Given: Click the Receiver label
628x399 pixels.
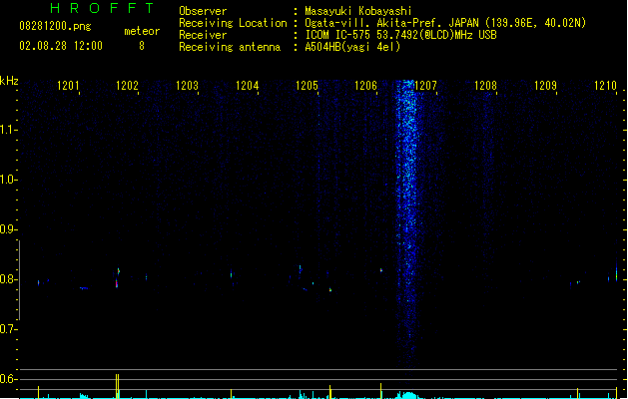Looking at the screenshot, I should [x=203, y=35].
